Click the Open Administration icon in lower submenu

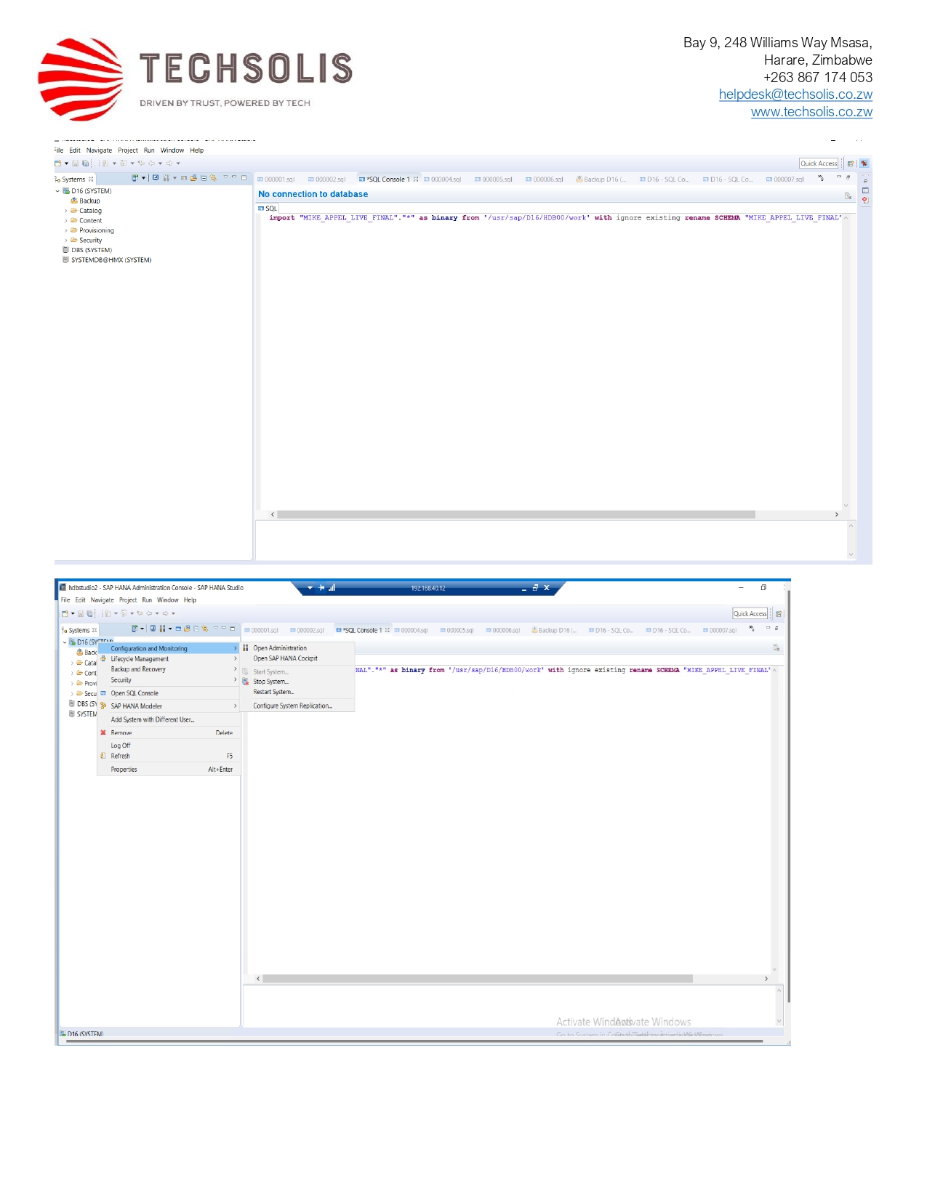click(x=246, y=647)
